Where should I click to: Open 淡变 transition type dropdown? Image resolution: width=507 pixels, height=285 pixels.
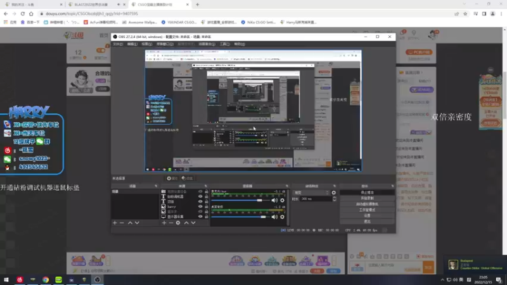[311, 193]
